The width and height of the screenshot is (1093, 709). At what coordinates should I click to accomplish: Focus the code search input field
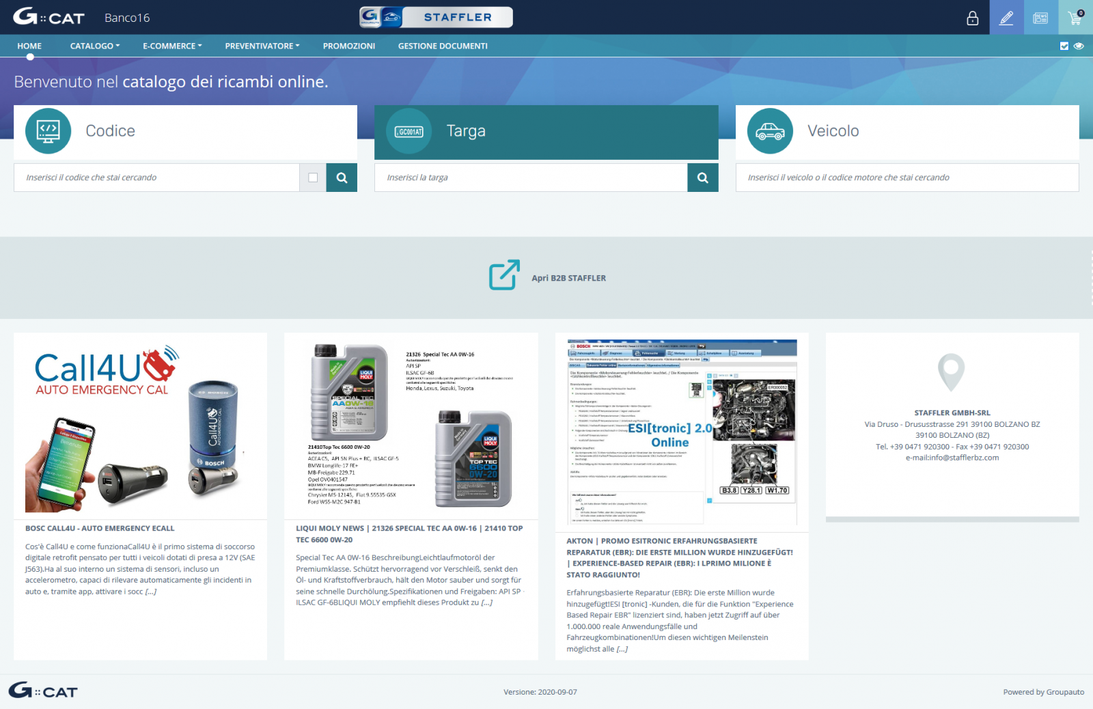coord(156,178)
